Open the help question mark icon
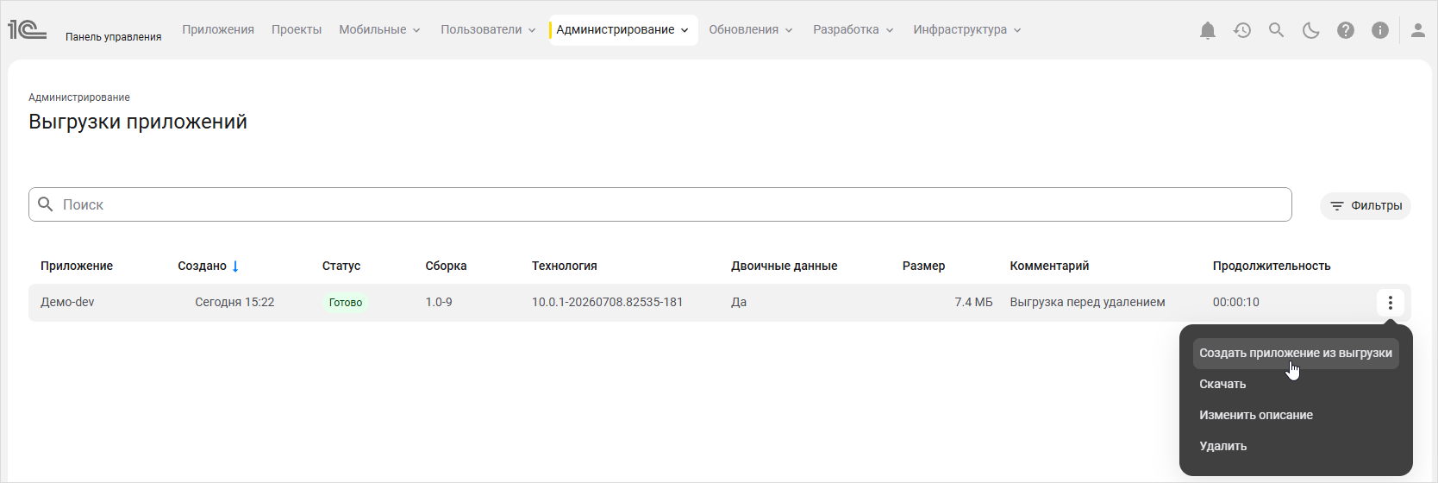 (x=1346, y=30)
